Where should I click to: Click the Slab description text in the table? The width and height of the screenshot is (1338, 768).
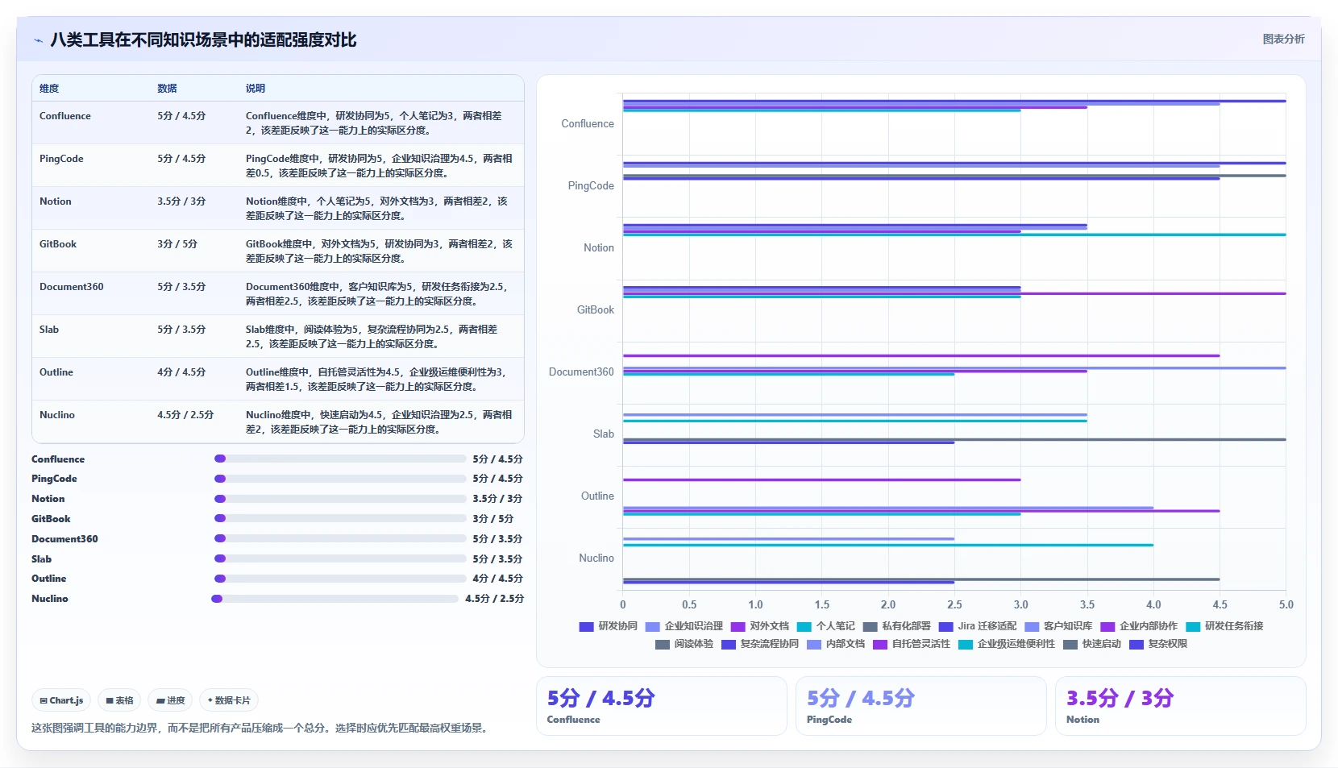click(372, 337)
